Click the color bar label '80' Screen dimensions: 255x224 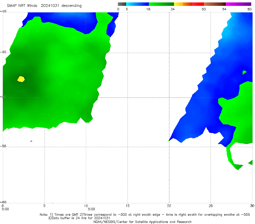[x=249, y=9]
